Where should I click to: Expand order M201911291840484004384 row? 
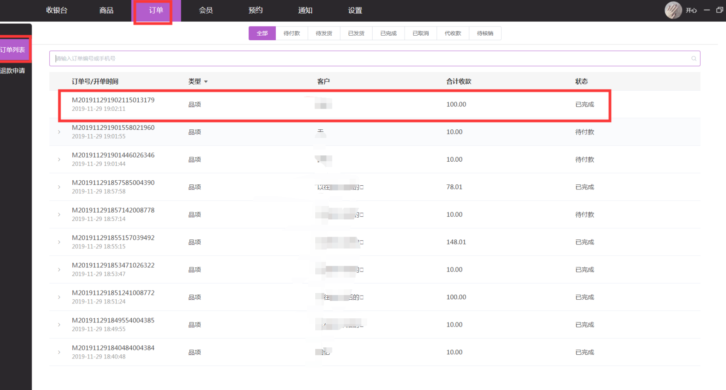tap(59, 352)
